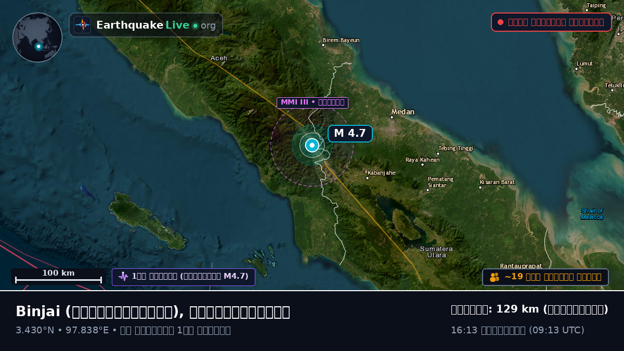Click the ~19 population affected badge
Screen dimensions: 624x351
pos(545,277)
